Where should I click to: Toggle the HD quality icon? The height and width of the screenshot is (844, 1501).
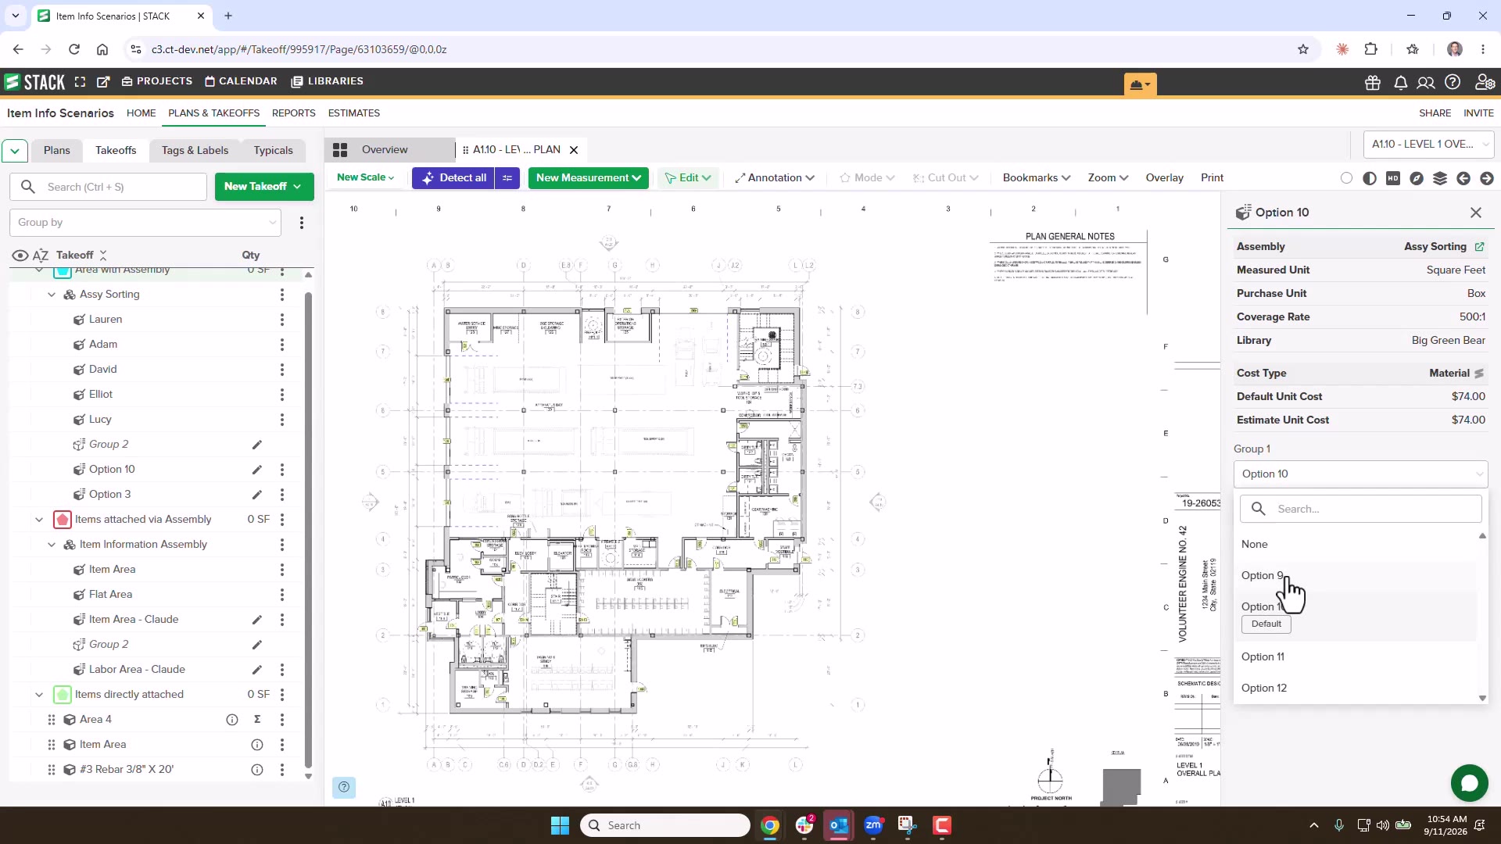tap(1393, 178)
